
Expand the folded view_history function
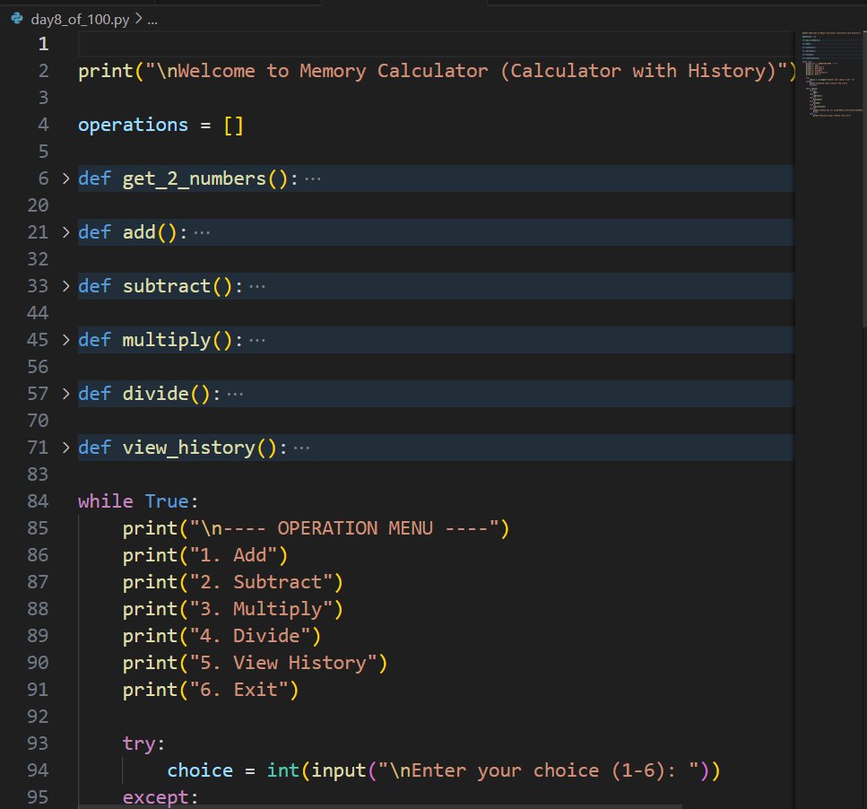65,448
